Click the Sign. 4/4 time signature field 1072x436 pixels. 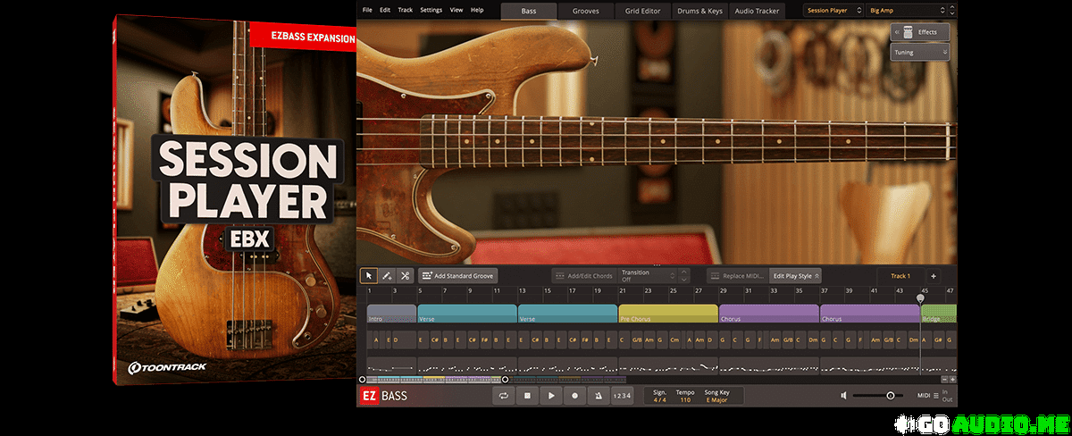(x=660, y=395)
